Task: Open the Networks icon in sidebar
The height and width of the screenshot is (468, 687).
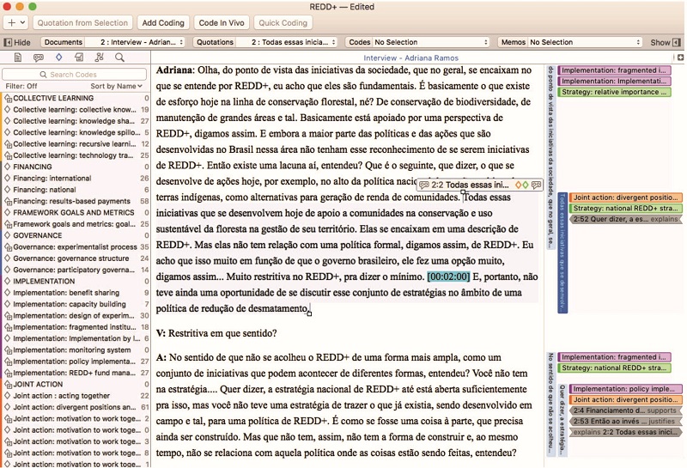Action: click(x=99, y=58)
